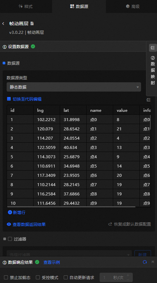Click the lng cell 111.6456

(x=46, y=203)
